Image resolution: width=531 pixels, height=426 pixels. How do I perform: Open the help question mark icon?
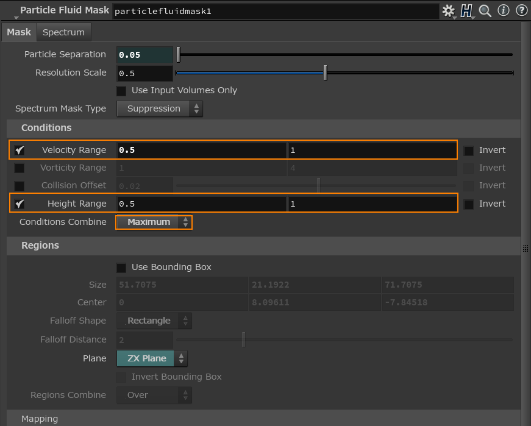pyautogui.click(x=521, y=10)
